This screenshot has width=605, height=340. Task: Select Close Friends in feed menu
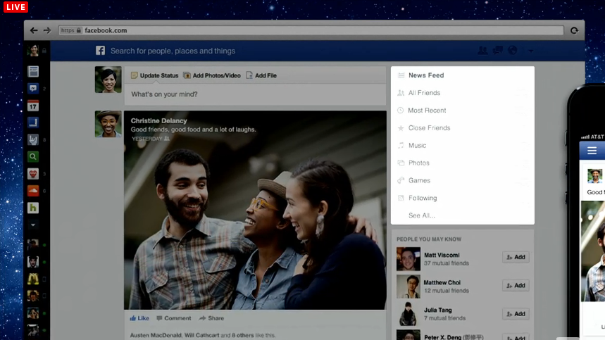429,128
